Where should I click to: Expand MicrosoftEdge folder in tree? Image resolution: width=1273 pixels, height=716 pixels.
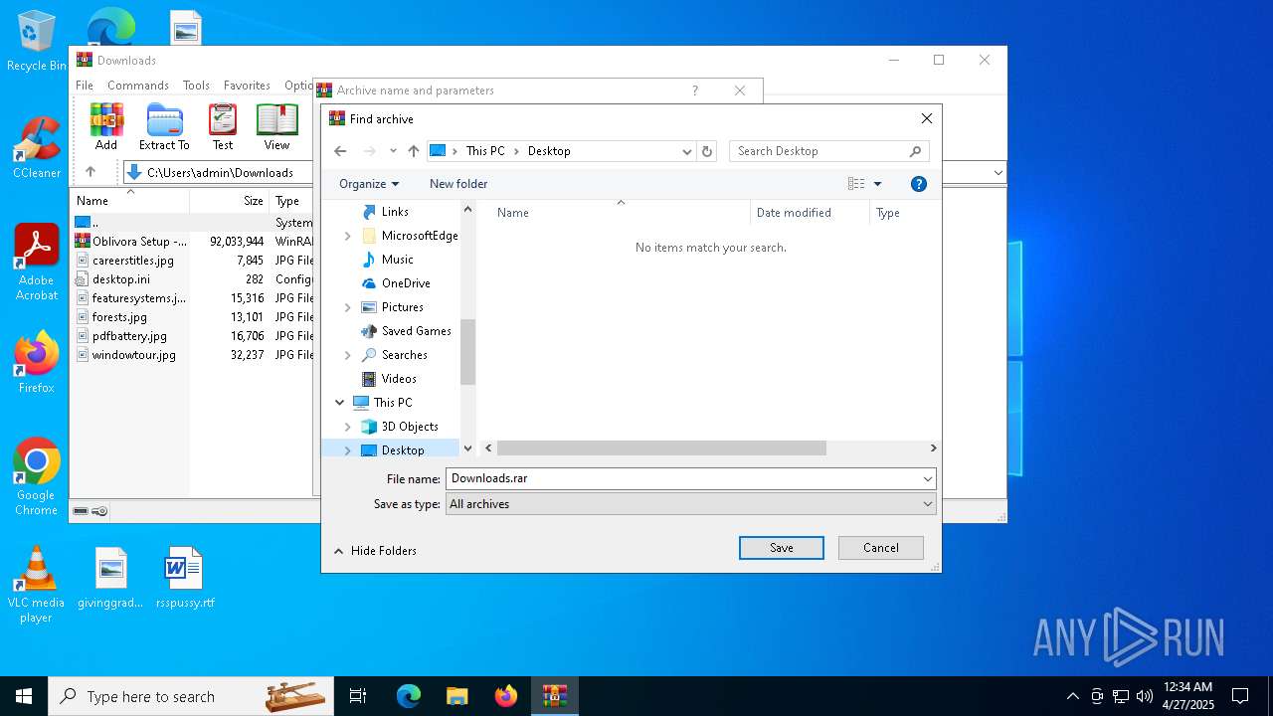tap(347, 236)
